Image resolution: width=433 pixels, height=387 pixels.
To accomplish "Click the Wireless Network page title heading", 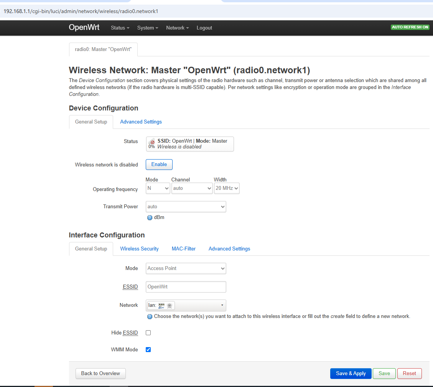I will (x=189, y=70).
